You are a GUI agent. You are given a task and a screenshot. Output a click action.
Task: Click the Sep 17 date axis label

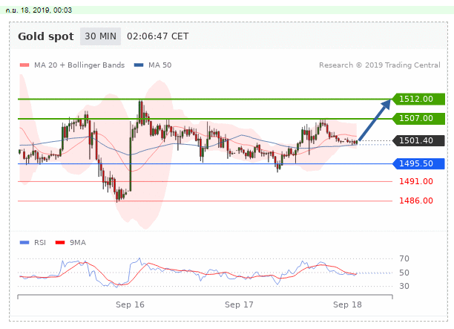(239, 304)
